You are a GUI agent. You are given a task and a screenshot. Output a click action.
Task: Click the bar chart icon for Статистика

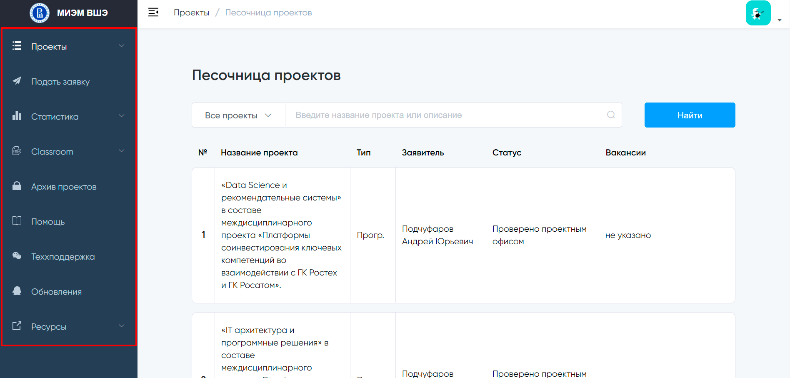pos(17,116)
